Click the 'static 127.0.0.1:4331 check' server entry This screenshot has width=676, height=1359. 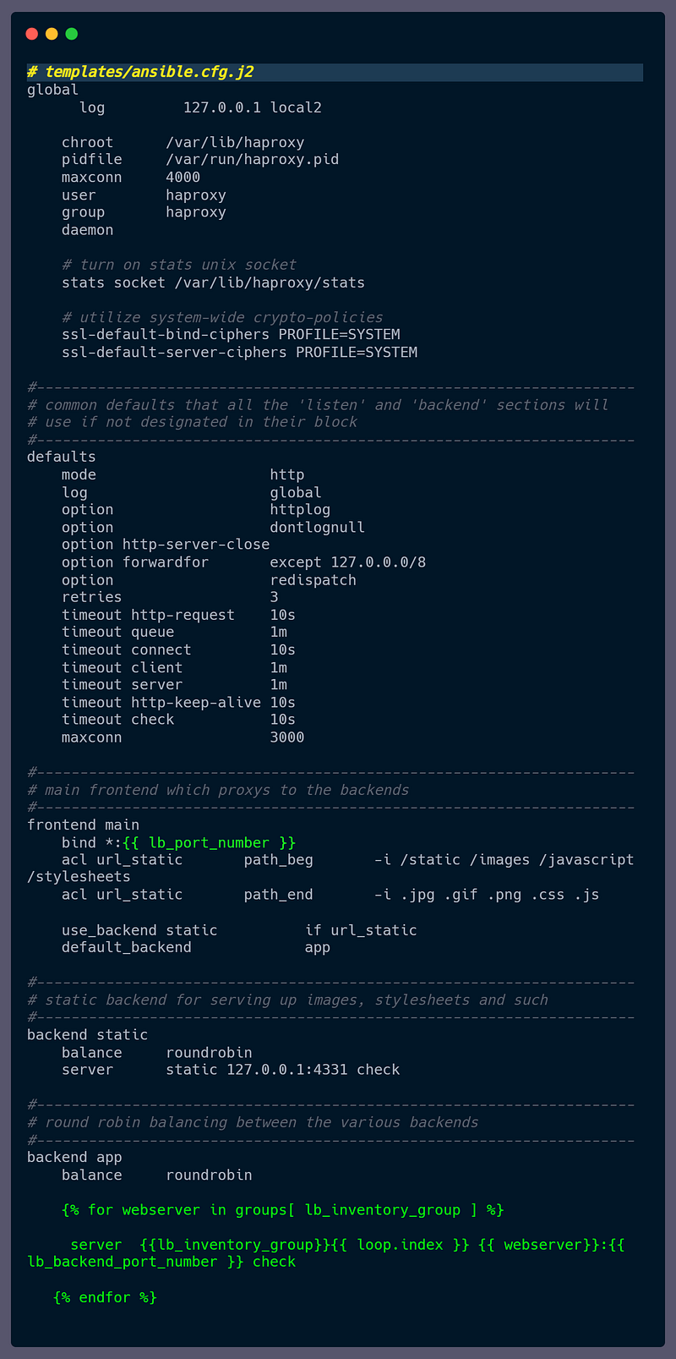click(x=282, y=1069)
